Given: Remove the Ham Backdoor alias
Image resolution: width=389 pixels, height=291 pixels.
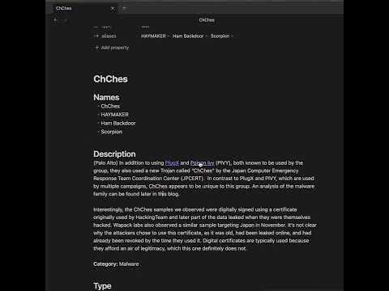Looking at the screenshot, I should (x=206, y=36).
